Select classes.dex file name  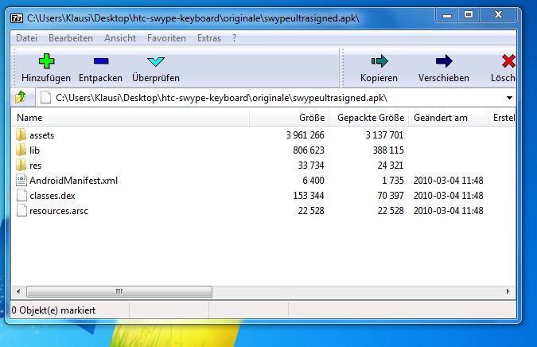click(53, 196)
